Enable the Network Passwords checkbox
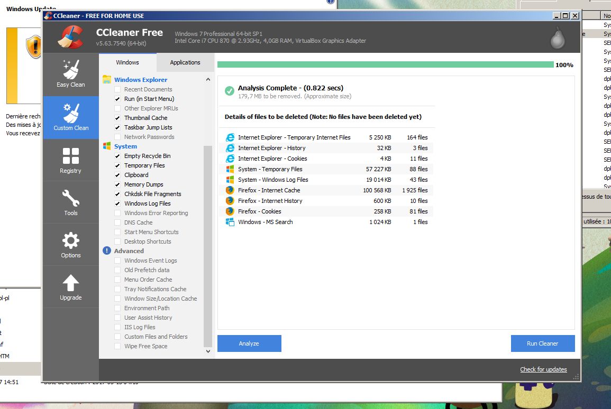 pos(117,137)
